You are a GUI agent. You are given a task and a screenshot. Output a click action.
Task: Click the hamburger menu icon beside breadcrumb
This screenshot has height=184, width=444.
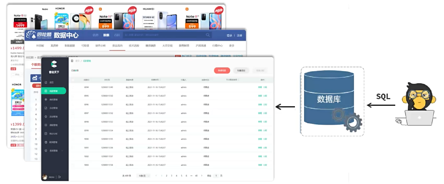click(x=72, y=61)
